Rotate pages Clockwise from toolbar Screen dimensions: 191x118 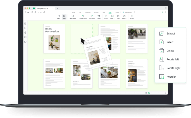(x=92, y=17)
